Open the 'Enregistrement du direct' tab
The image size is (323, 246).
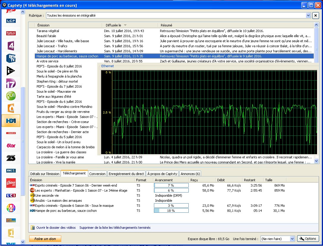coord(126,174)
